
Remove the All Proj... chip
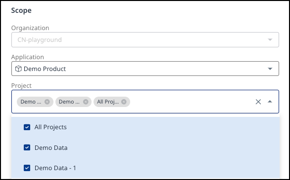124,102
